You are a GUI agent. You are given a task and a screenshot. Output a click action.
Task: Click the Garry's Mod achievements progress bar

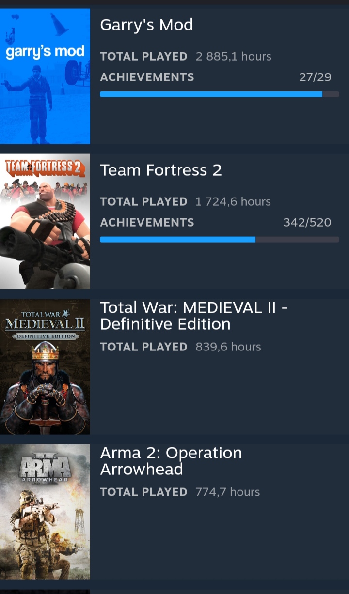[219, 94]
